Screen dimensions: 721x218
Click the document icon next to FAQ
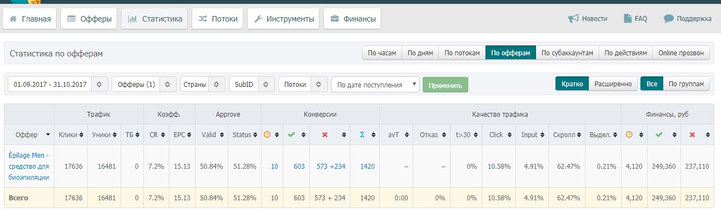point(628,19)
